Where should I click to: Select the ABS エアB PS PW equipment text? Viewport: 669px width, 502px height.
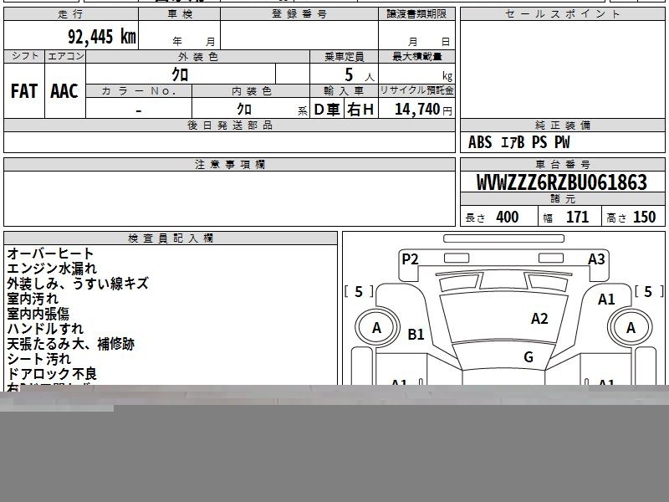pos(518,142)
